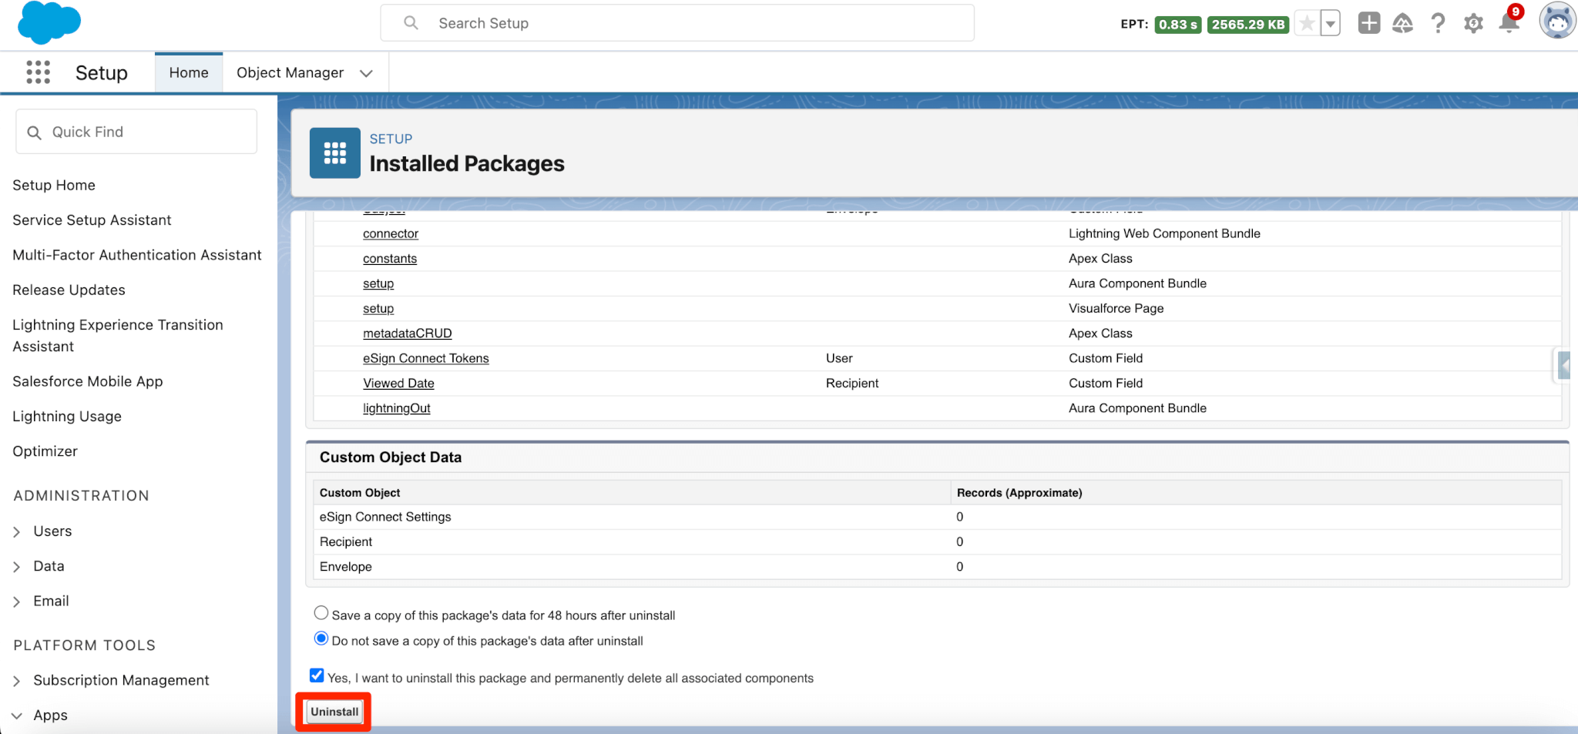Open the lightningOut link
This screenshot has height=734, width=1578.
397,408
